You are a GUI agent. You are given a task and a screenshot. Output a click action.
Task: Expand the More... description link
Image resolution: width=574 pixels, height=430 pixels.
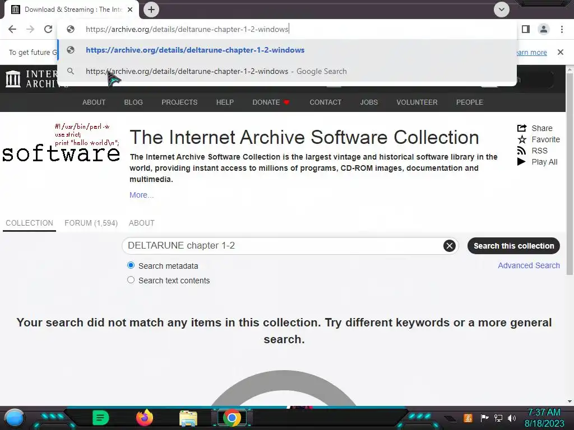point(141,195)
